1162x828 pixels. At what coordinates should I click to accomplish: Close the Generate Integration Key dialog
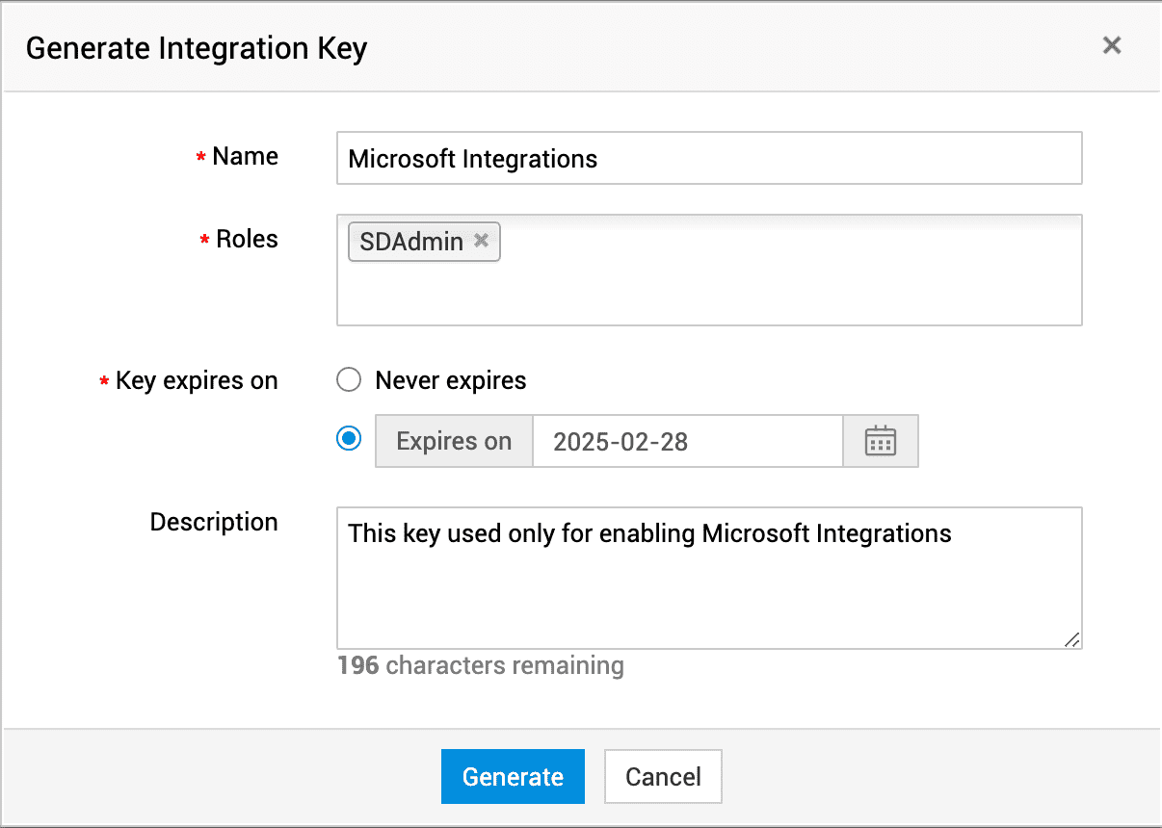click(1112, 45)
